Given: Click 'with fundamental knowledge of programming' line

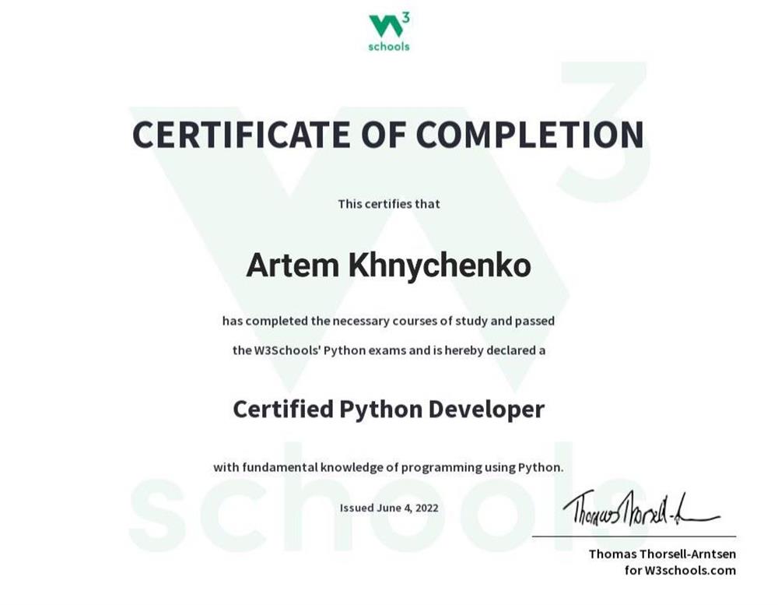Looking at the screenshot, I should coord(388,467).
